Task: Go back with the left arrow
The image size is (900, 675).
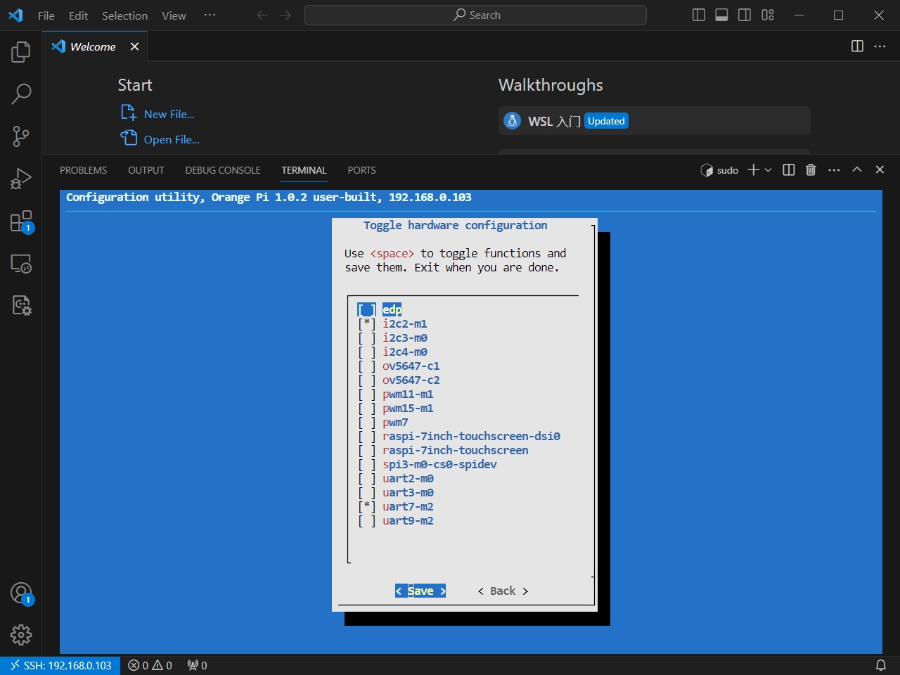Action: coord(262,15)
